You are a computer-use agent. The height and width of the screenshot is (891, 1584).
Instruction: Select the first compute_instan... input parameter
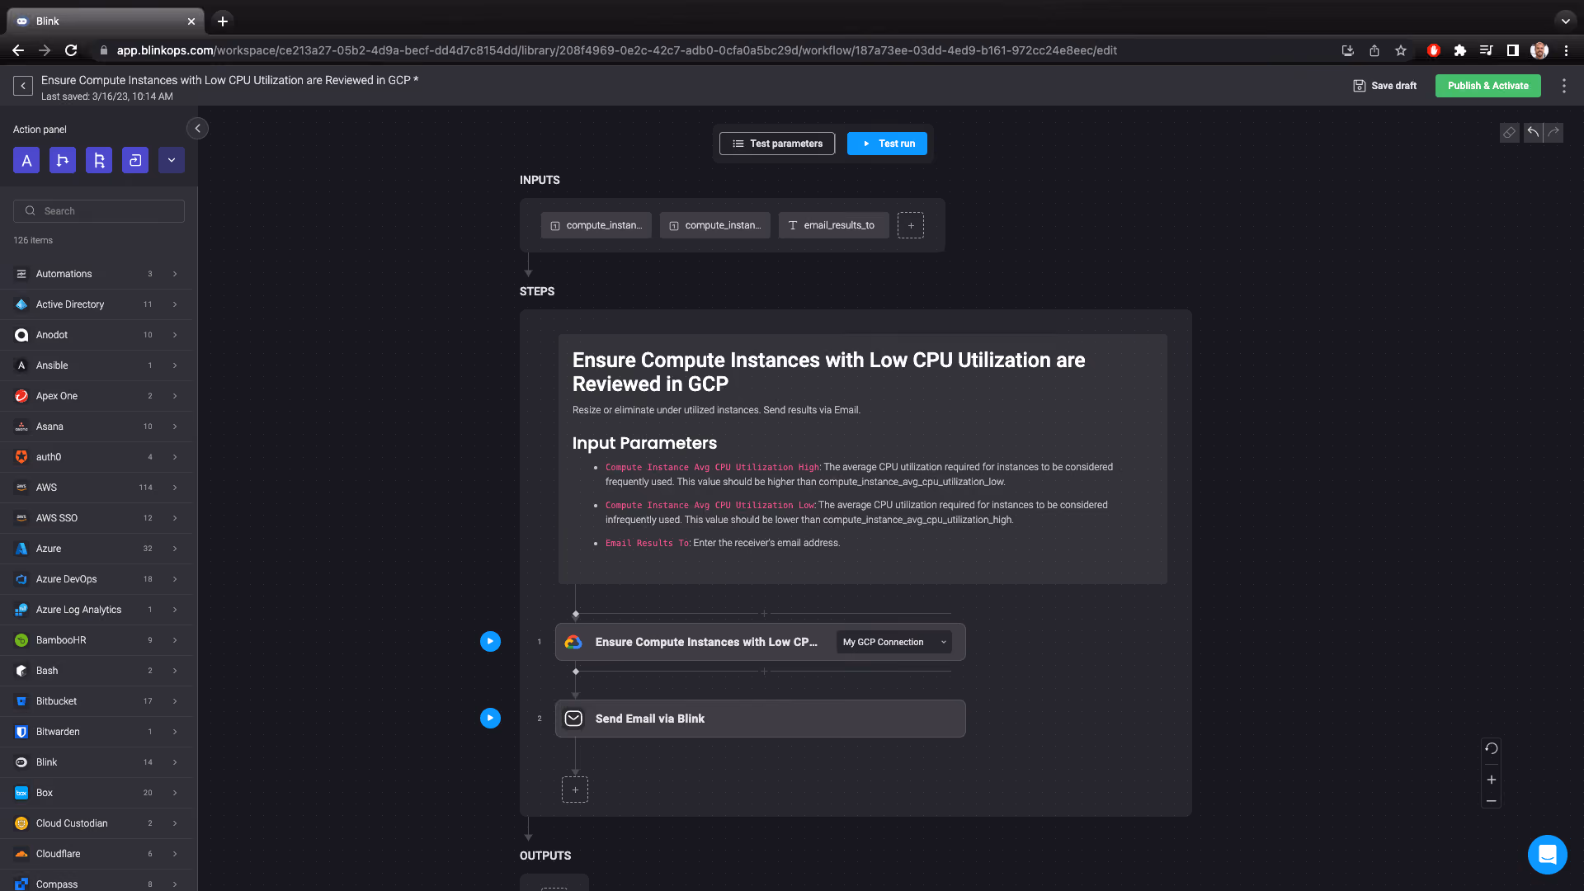(x=596, y=225)
